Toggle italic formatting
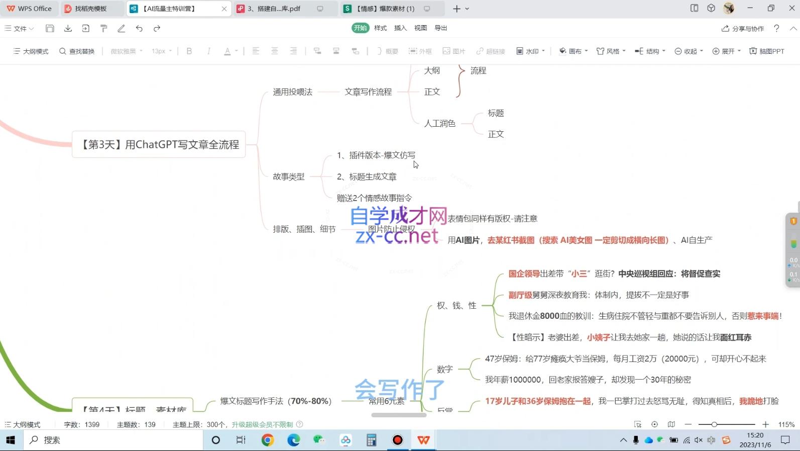 coord(208,51)
